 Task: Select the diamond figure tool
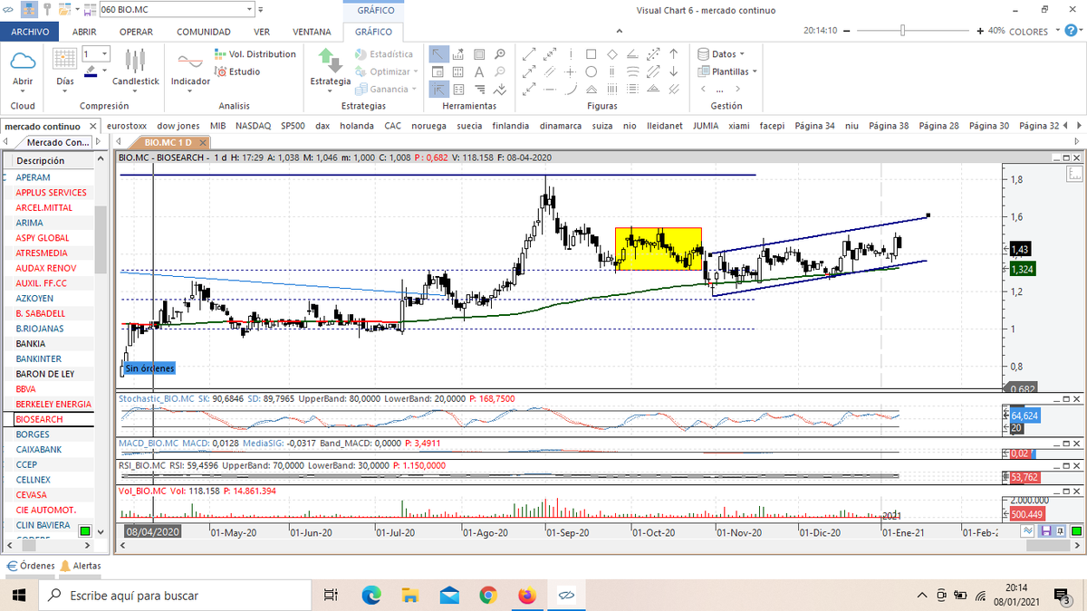(611, 54)
